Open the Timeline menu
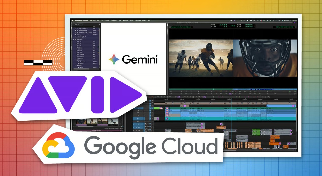 (107, 20)
